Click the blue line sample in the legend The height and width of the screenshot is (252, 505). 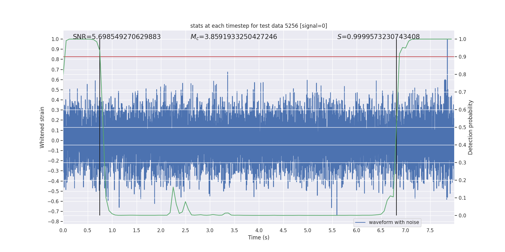(x=360, y=222)
